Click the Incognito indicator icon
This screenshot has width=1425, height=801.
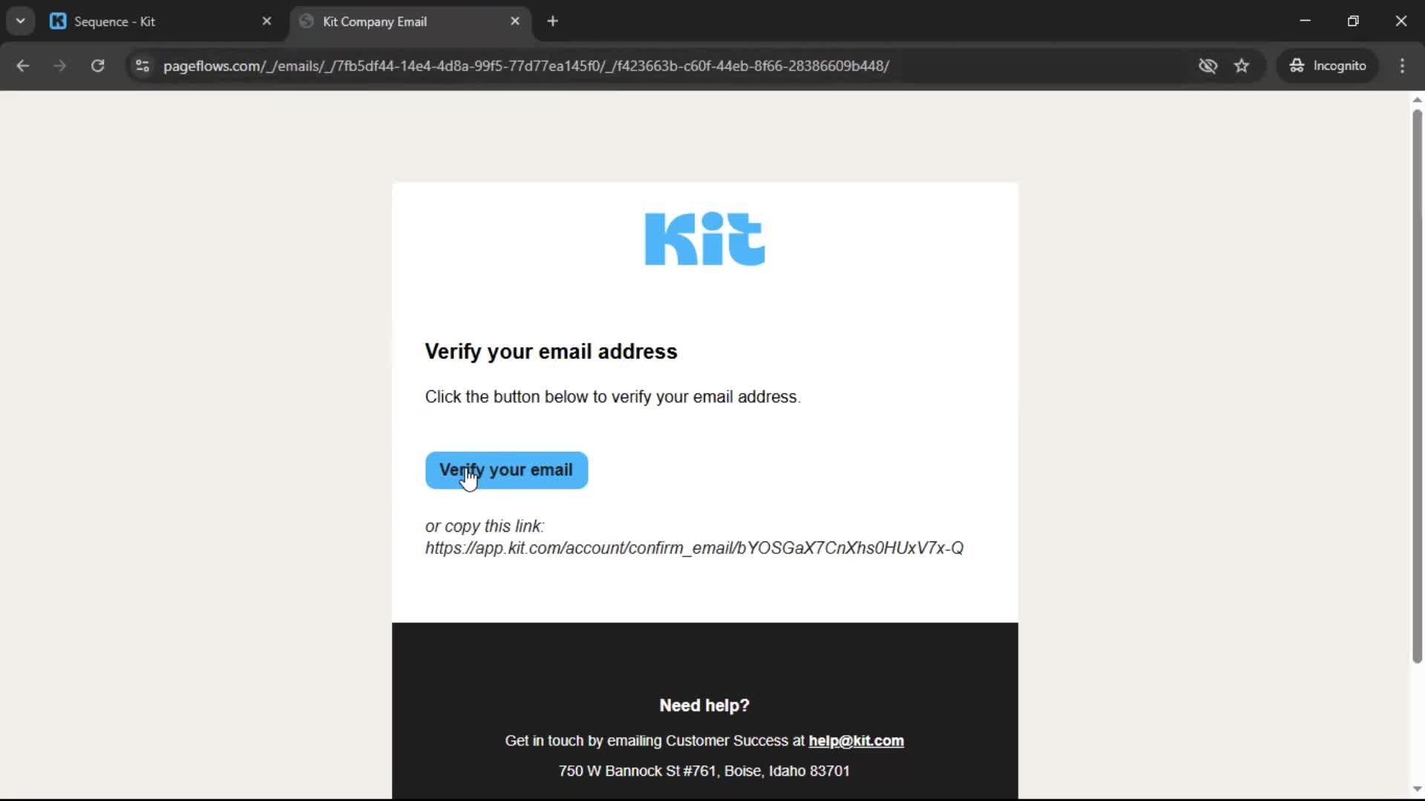click(x=1297, y=65)
